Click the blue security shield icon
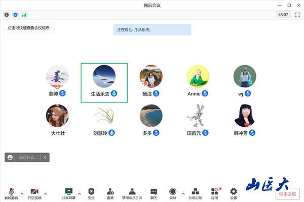304x202 pixels. pyautogui.click(x=15, y=15)
